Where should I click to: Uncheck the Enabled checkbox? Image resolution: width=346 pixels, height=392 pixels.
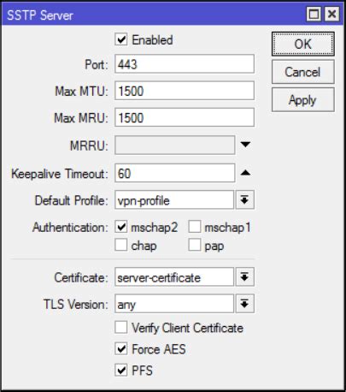121,39
